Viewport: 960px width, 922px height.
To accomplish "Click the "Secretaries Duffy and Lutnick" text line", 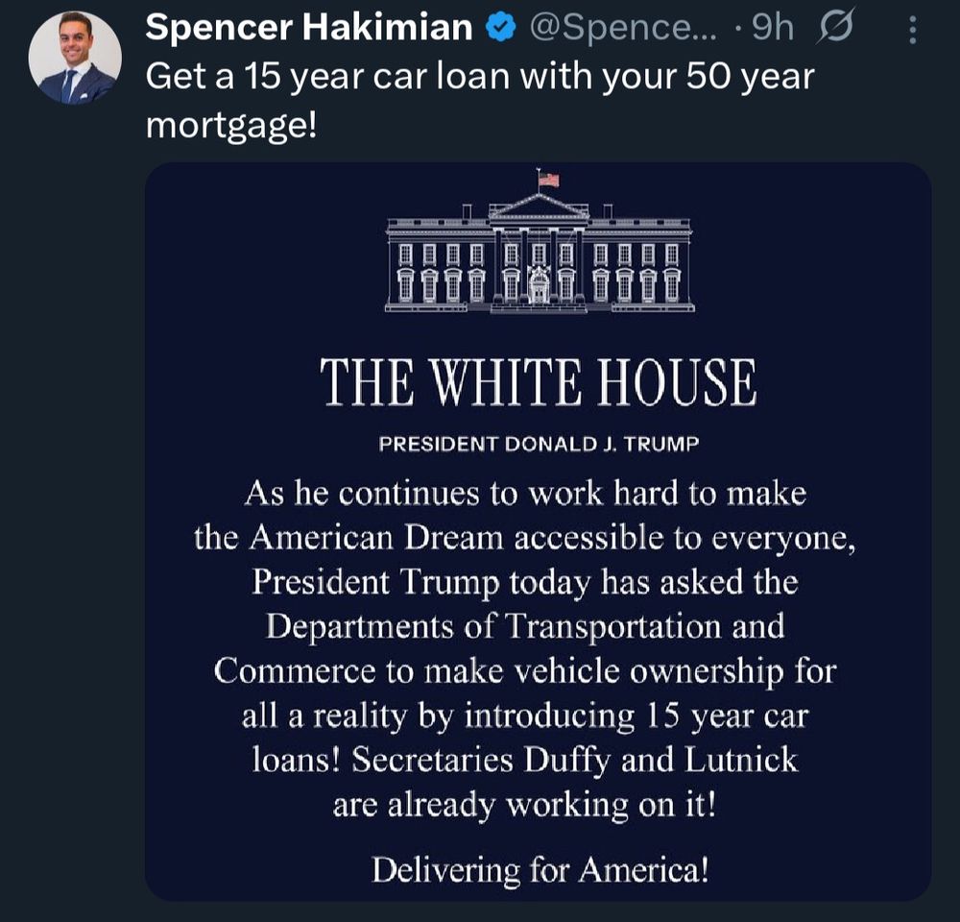I will [525, 760].
